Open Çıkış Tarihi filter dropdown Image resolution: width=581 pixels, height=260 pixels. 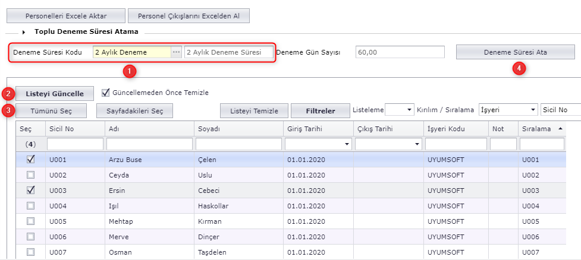(x=417, y=144)
